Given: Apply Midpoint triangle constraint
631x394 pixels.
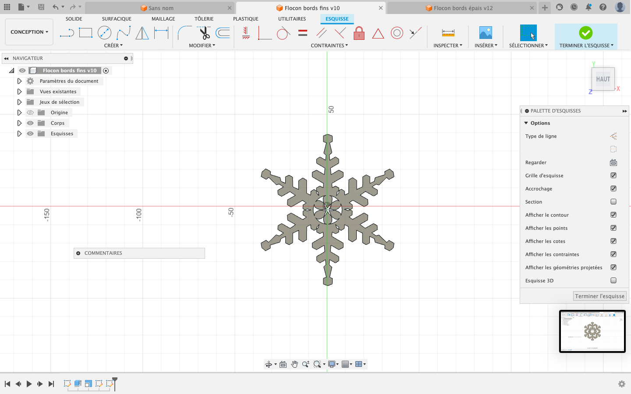Looking at the screenshot, I should (x=378, y=33).
